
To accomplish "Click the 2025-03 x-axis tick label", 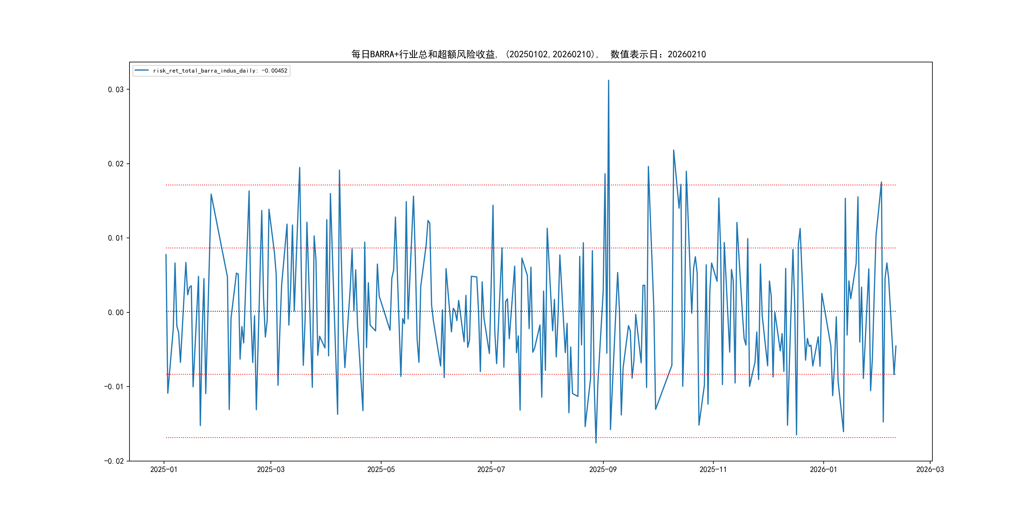I will pos(271,469).
